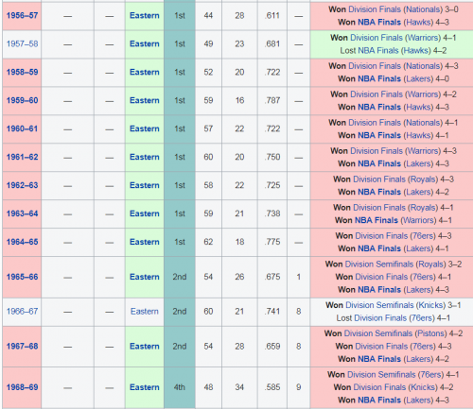Click Eastern link in 1966–67 row
Viewport: 473px width, 409px height.
[x=145, y=312]
